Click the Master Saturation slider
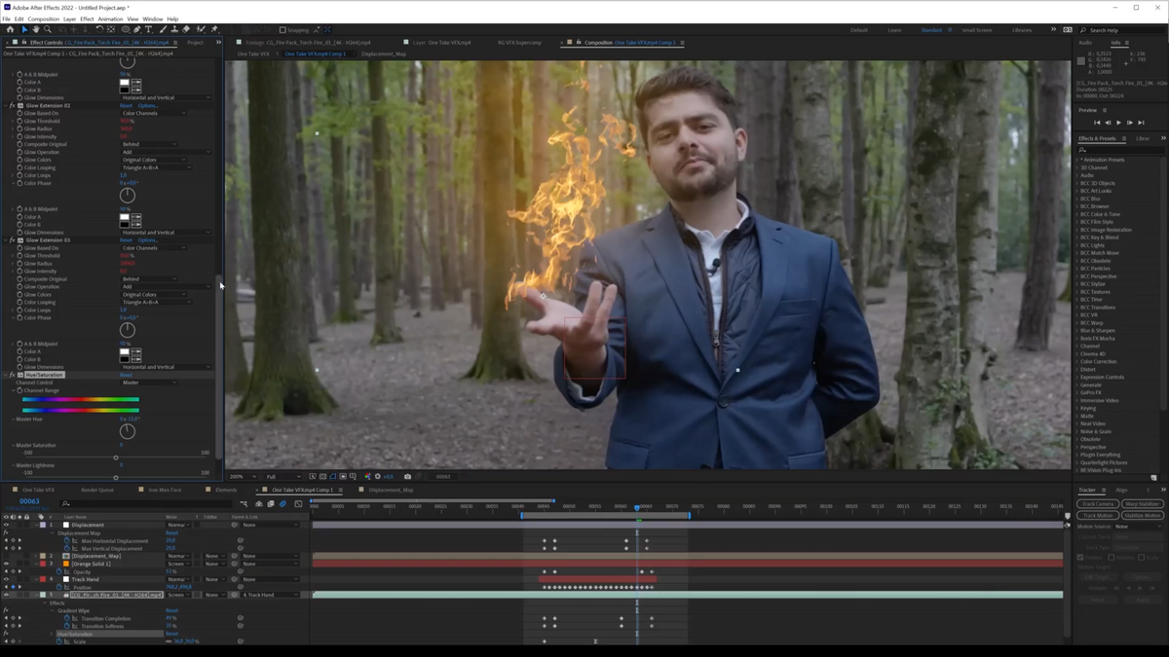Viewport: 1169px width, 657px height. click(116, 458)
